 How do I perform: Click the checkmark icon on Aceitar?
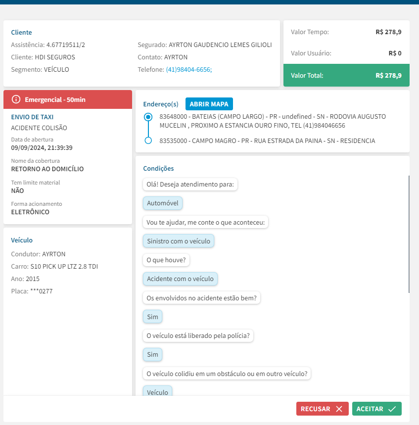(x=392, y=409)
